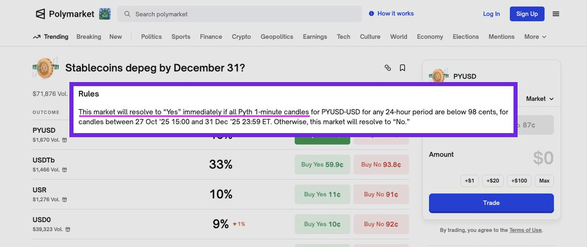This screenshot has height=247, width=587.
Task: Select the New tab
Action: point(115,37)
